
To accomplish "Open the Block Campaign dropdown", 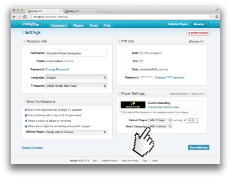I will tap(160, 126).
